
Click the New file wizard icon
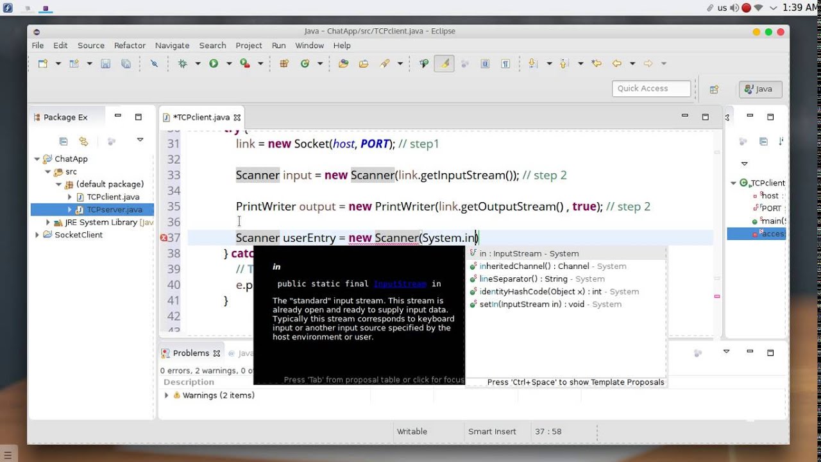coord(43,64)
